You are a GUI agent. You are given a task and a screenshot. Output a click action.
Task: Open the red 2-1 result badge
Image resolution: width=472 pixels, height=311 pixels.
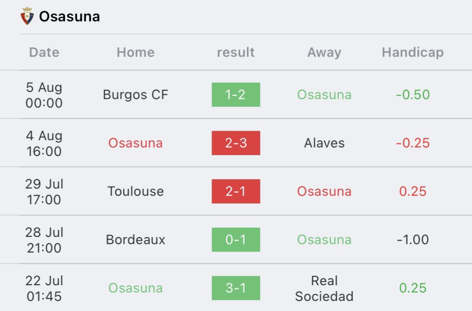tap(236, 191)
